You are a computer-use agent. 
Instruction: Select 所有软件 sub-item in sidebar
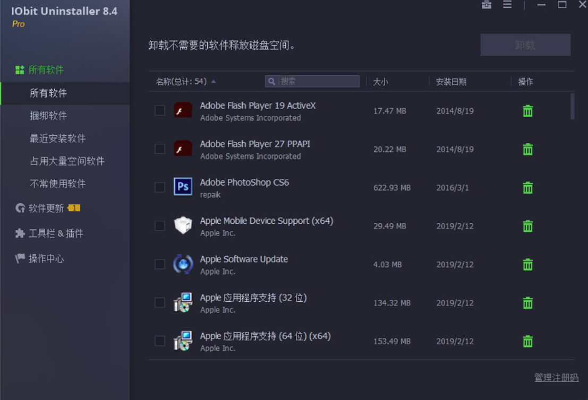48,93
